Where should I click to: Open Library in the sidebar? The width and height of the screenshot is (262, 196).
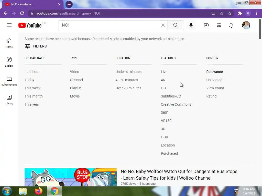[9, 100]
